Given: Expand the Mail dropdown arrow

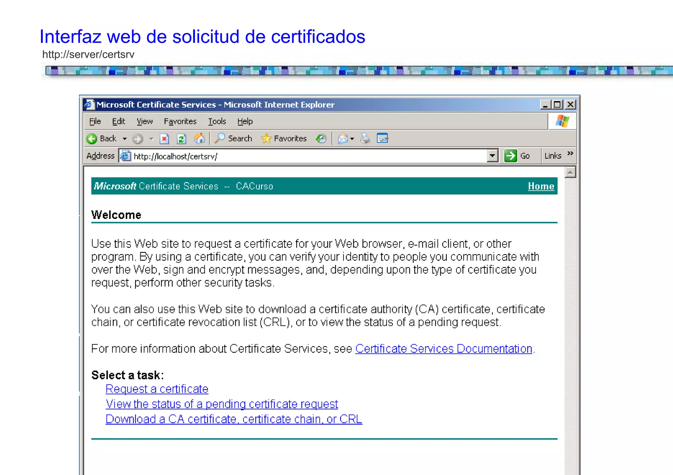Looking at the screenshot, I should (x=352, y=139).
